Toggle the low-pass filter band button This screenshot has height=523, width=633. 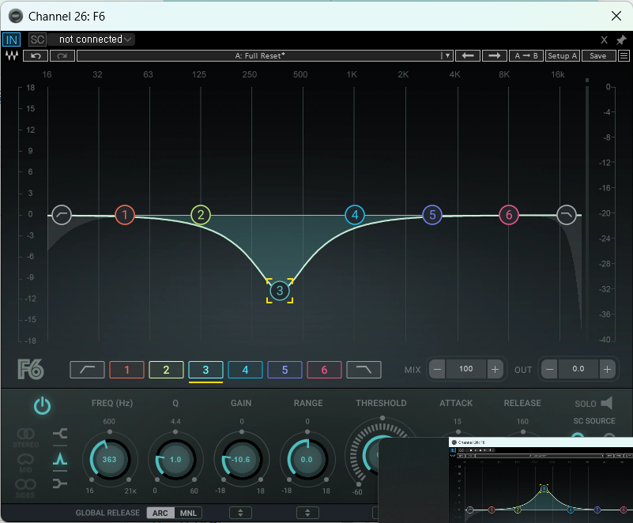[x=364, y=369]
